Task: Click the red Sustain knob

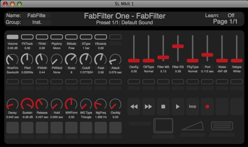Action: (x=27, y=104)
